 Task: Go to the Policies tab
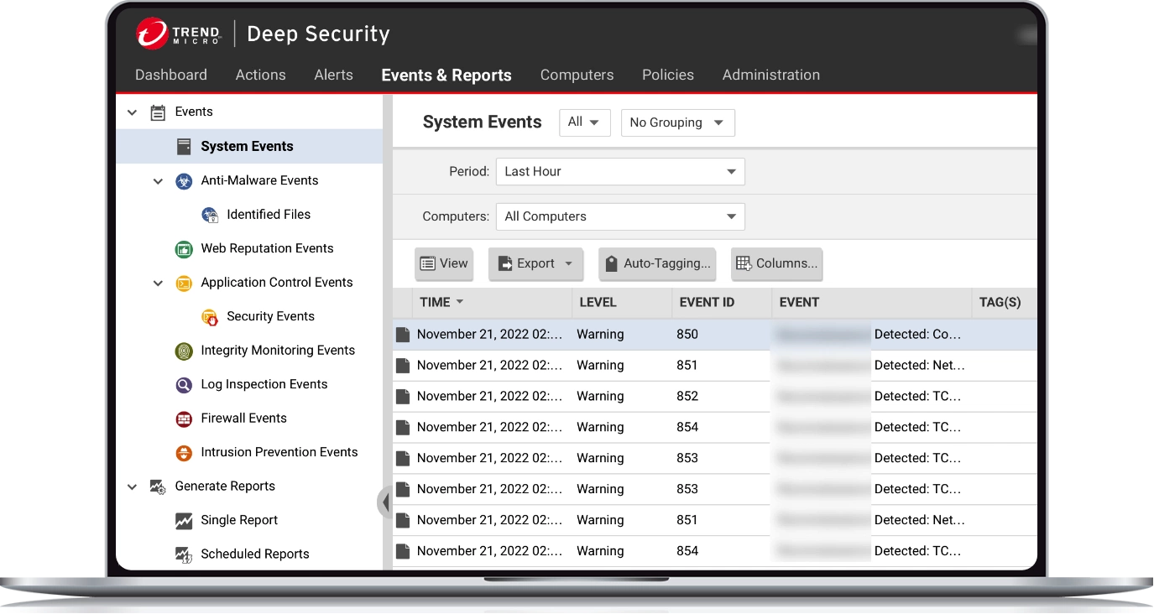pyautogui.click(x=667, y=75)
